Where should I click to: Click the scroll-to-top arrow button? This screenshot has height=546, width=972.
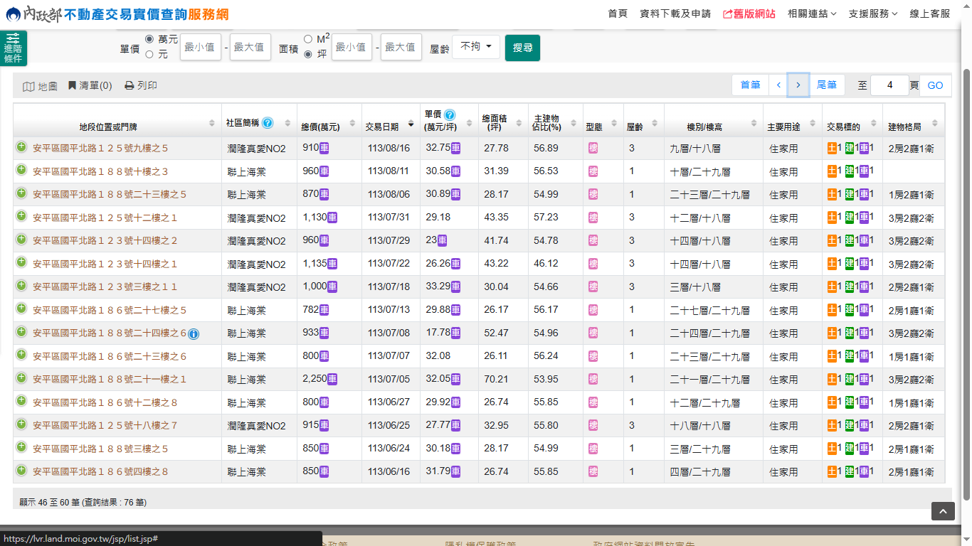[x=943, y=511]
